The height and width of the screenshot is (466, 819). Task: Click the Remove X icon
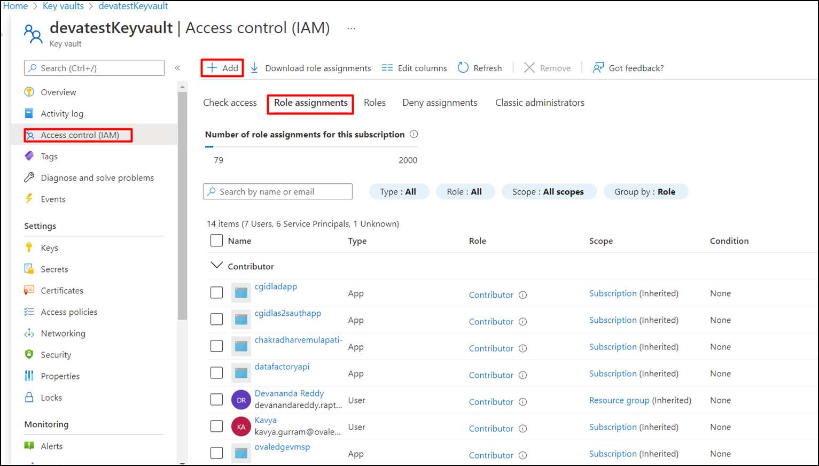(529, 68)
